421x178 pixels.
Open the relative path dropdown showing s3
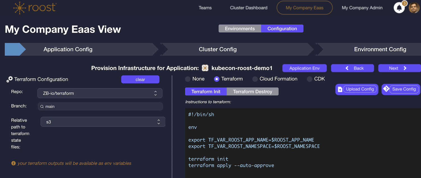103,122
